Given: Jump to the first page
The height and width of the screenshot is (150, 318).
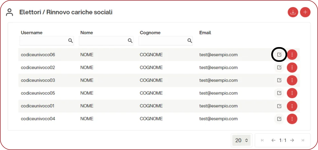Looking at the screenshot, I should [x=262, y=140].
